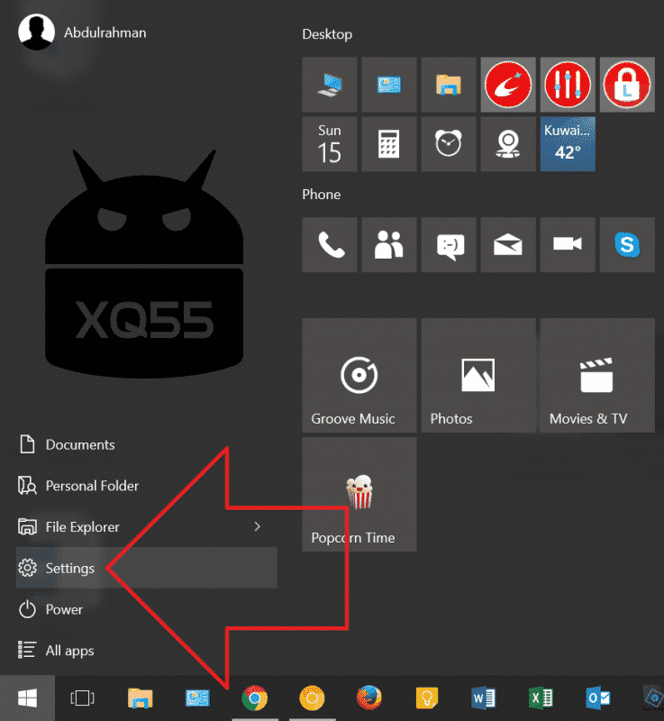This screenshot has height=721, width=664.
Task: Open Settings from the Start menu
Action: 69,568
